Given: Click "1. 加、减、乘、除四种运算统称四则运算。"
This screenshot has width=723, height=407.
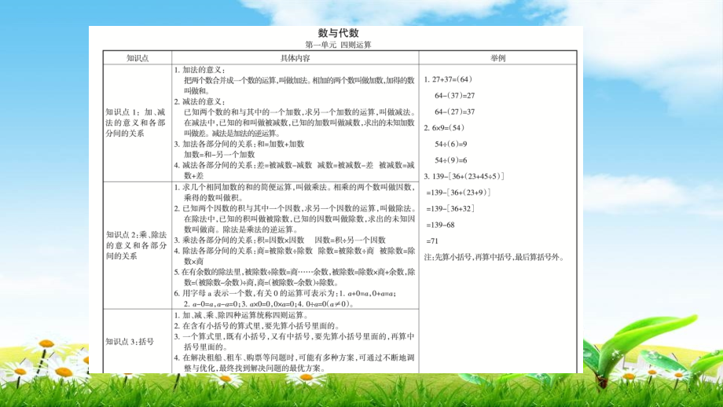Looking at the screenshot, I should pos(241,315).
